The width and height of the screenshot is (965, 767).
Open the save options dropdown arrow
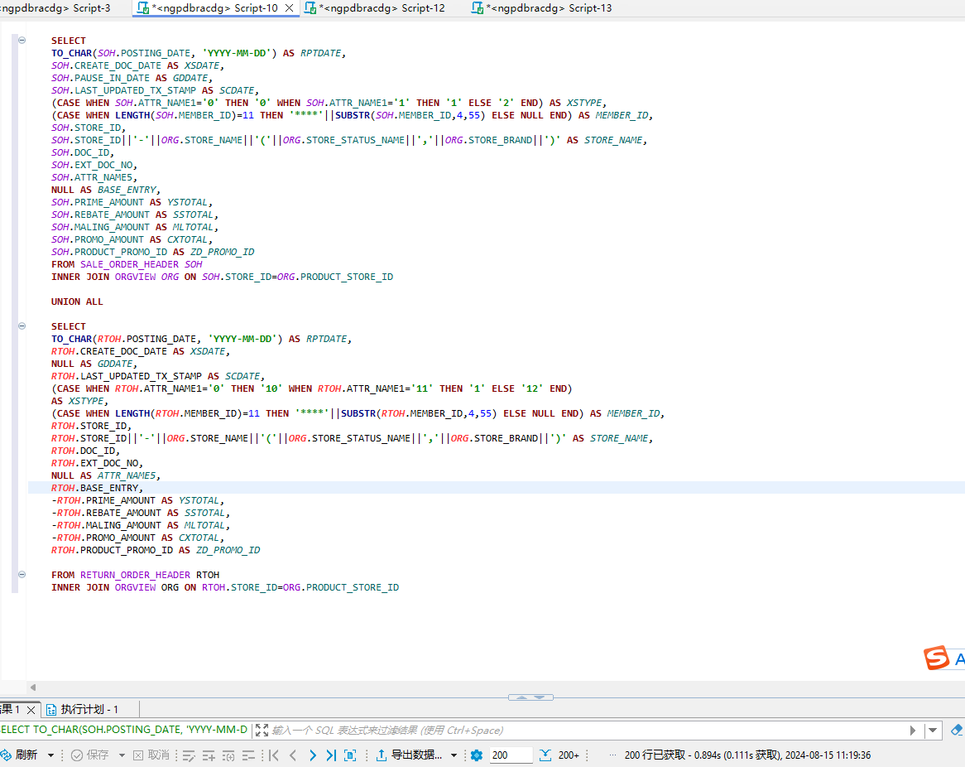pyautogui.click(x=121, y=755)
